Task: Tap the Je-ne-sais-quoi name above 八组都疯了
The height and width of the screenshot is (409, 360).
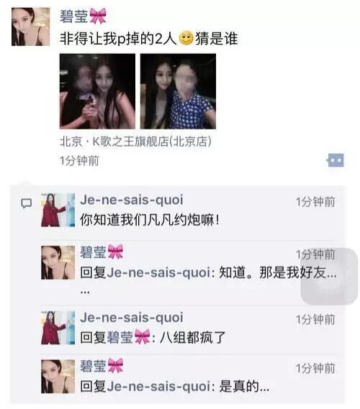Action: point(132,318)
